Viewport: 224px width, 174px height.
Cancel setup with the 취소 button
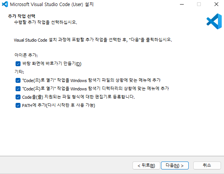[x=207, y=165]
